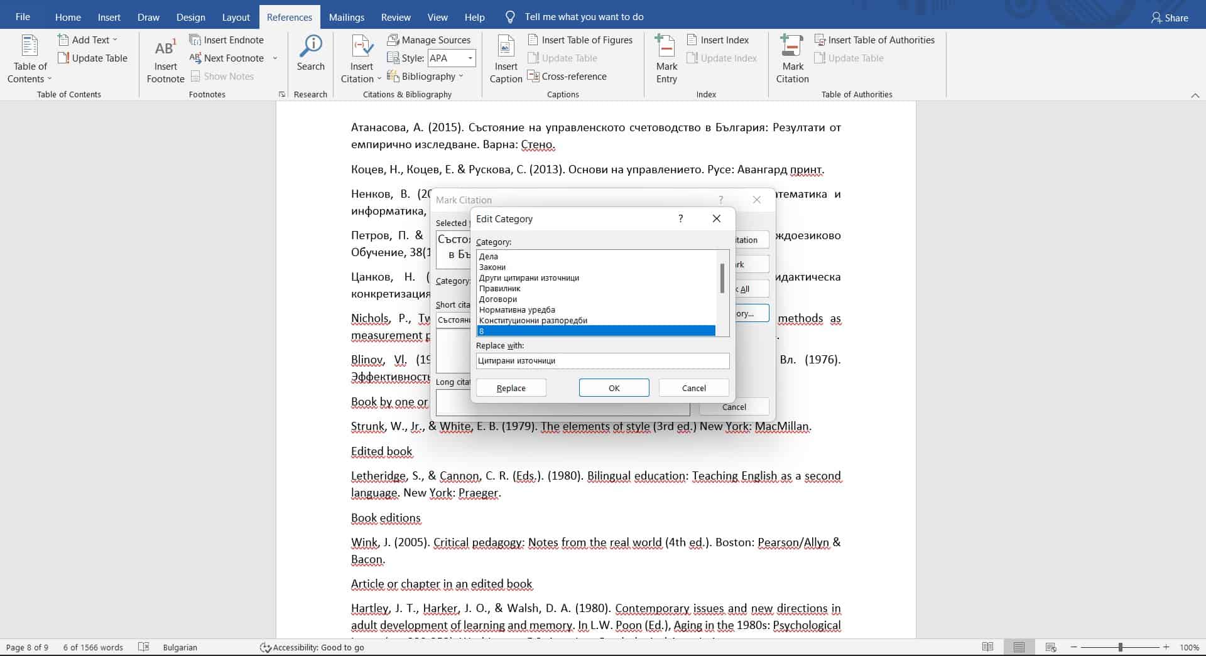Open the File tab
Screen dimensions: 1206x656
pos(23,17)
